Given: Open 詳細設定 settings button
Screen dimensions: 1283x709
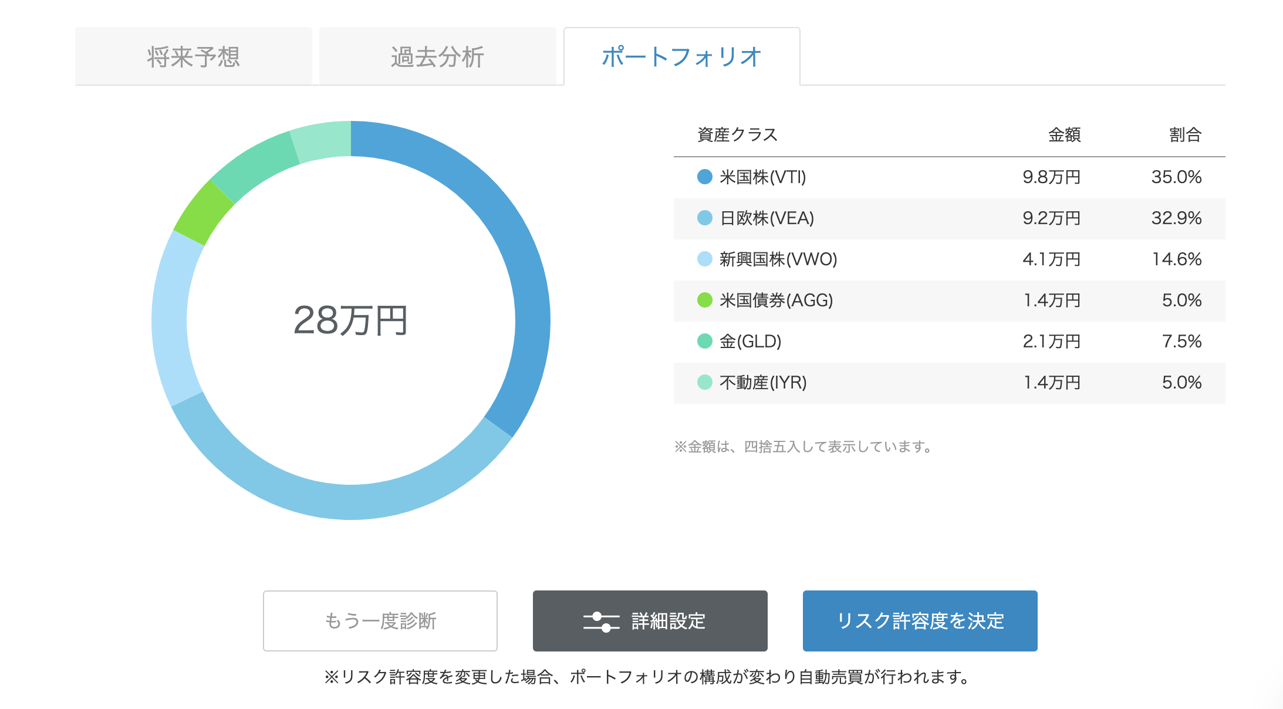Looking at the screenshot, I should click(x=650, y=621).
